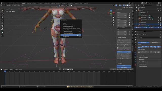
Task: Open the Quaternion rotation mode dropdown
Action: click(124, 28)
